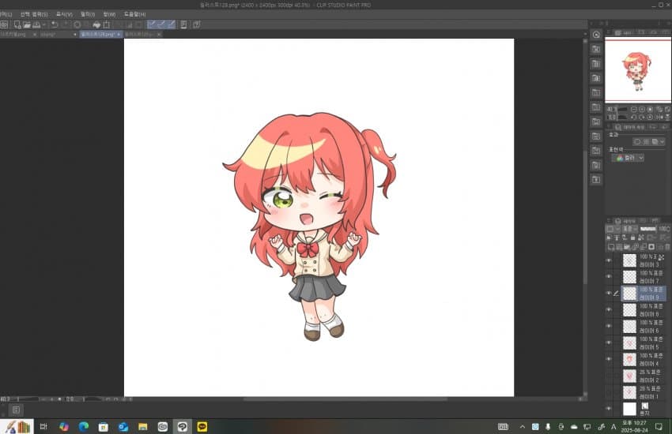Open the layer blending mode dropdown
672x434 pixels.
click(x=632, y=229)
